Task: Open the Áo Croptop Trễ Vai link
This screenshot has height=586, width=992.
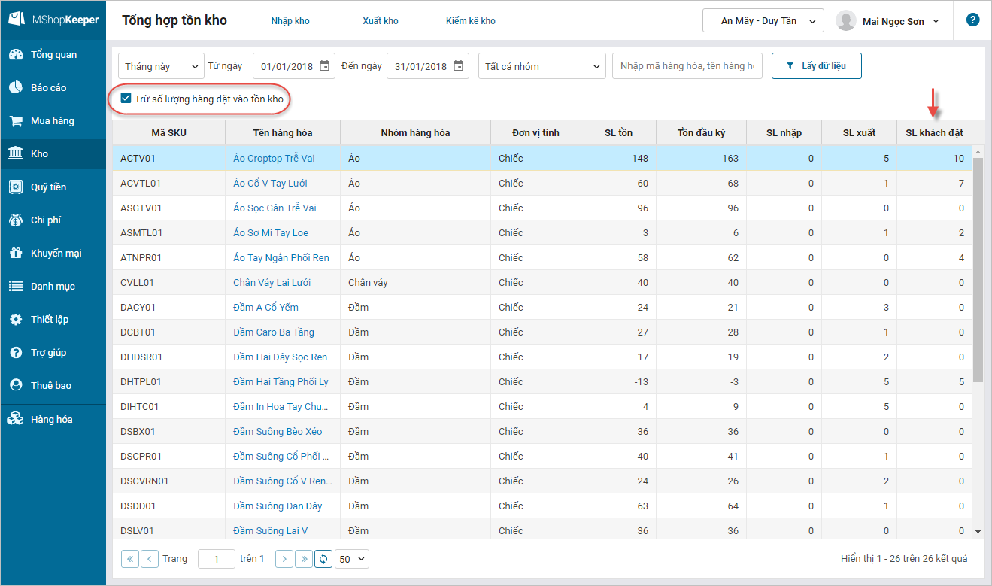Action: 274,158
